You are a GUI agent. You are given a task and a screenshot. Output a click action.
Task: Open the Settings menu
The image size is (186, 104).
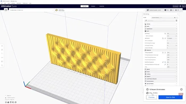point(13,3)
